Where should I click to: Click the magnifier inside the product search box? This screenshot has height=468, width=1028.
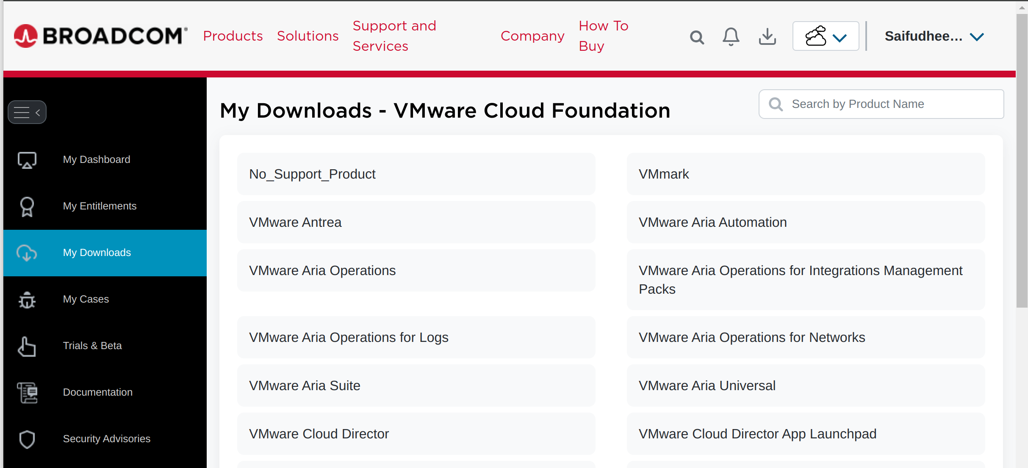[x=776, y=104]
